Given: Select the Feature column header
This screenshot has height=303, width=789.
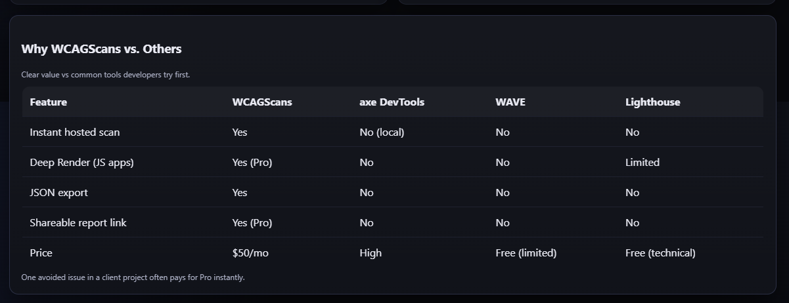Looking at the screenshot, I should (49, 102).
